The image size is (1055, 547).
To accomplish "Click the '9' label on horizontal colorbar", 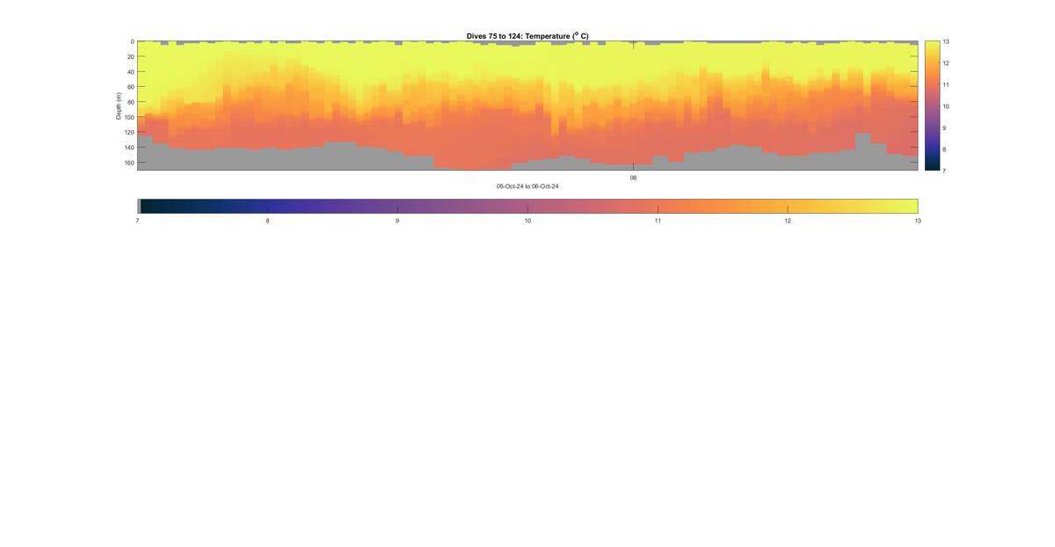I will click(397, 222).
